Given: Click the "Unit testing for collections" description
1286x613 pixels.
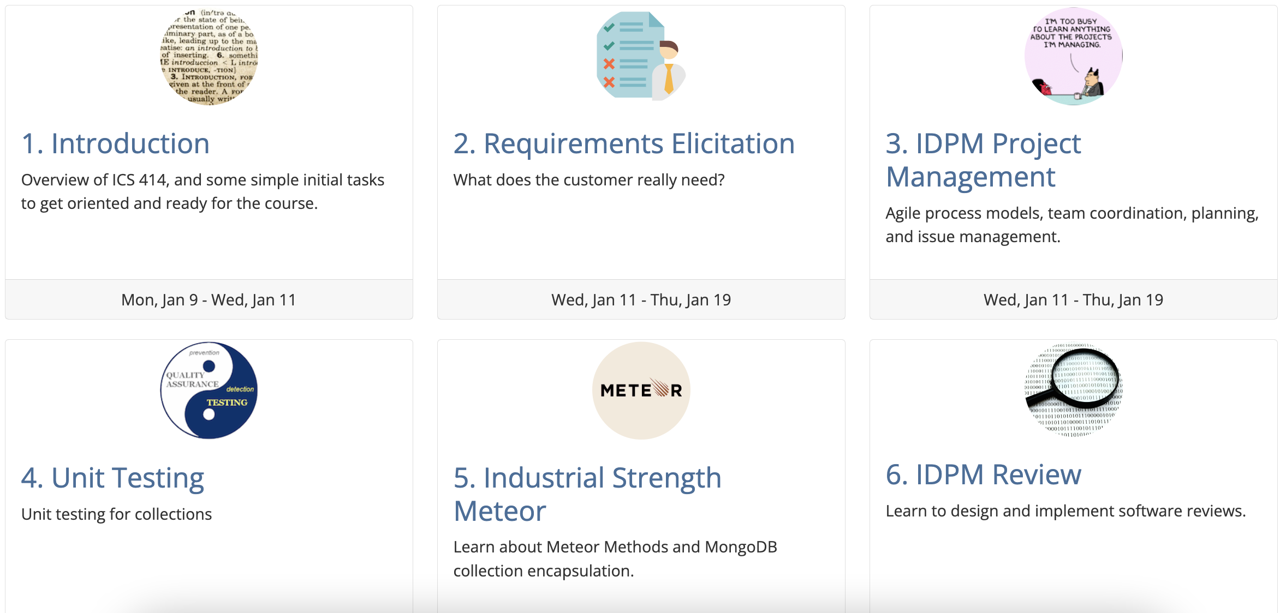Looking at the screenshot, I should point(116,514).
